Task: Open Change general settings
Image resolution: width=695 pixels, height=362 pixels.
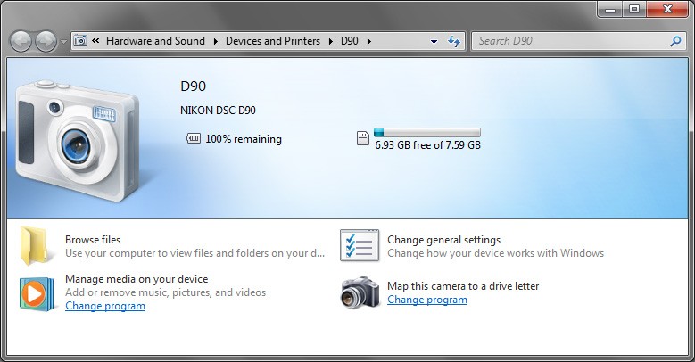Action: point(443,240)
